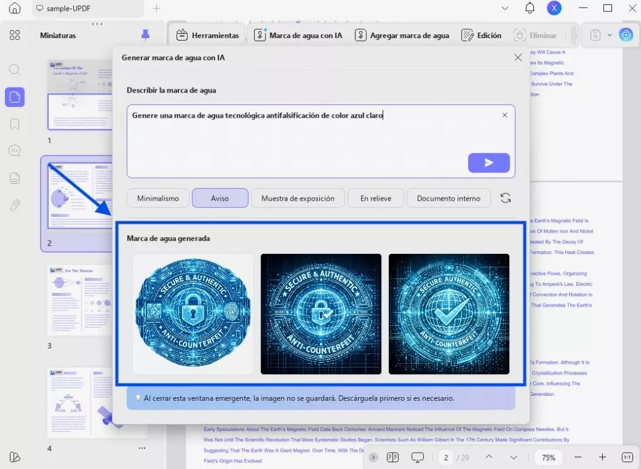Open new tab with plus icon
Viewport: 641px width, 469px height.
coord(156,8)
